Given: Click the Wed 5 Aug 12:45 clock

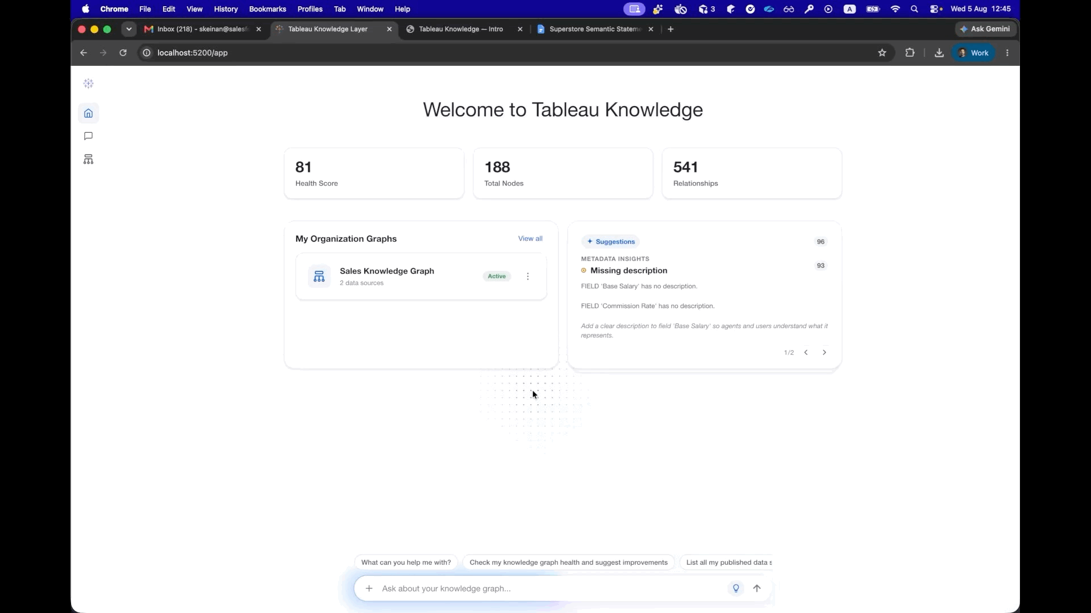Looking at the screenshot, I should coord(980,9).
